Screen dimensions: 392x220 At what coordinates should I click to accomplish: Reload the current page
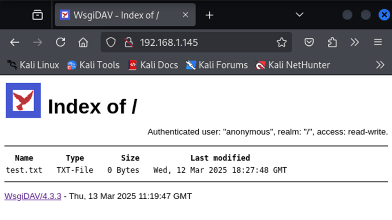click(60, 42)
